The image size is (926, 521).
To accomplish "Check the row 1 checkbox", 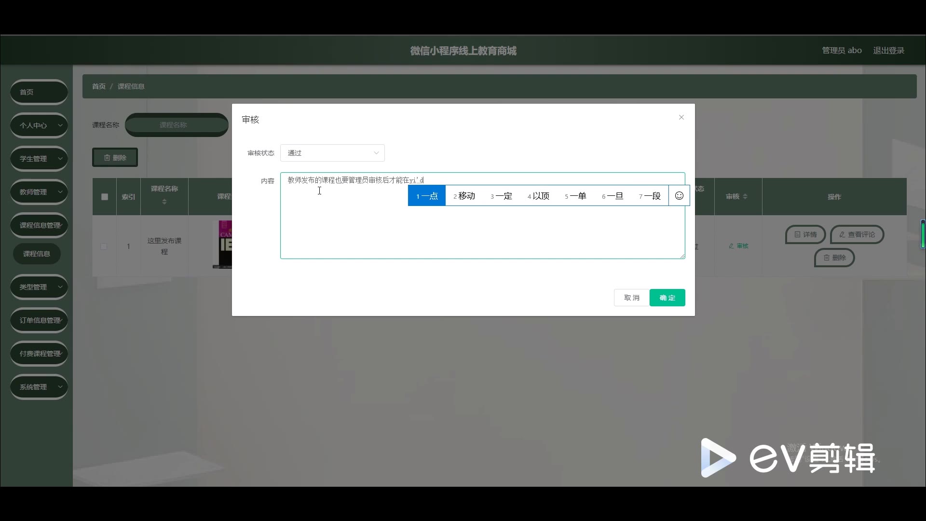I will tap(104, 247).
